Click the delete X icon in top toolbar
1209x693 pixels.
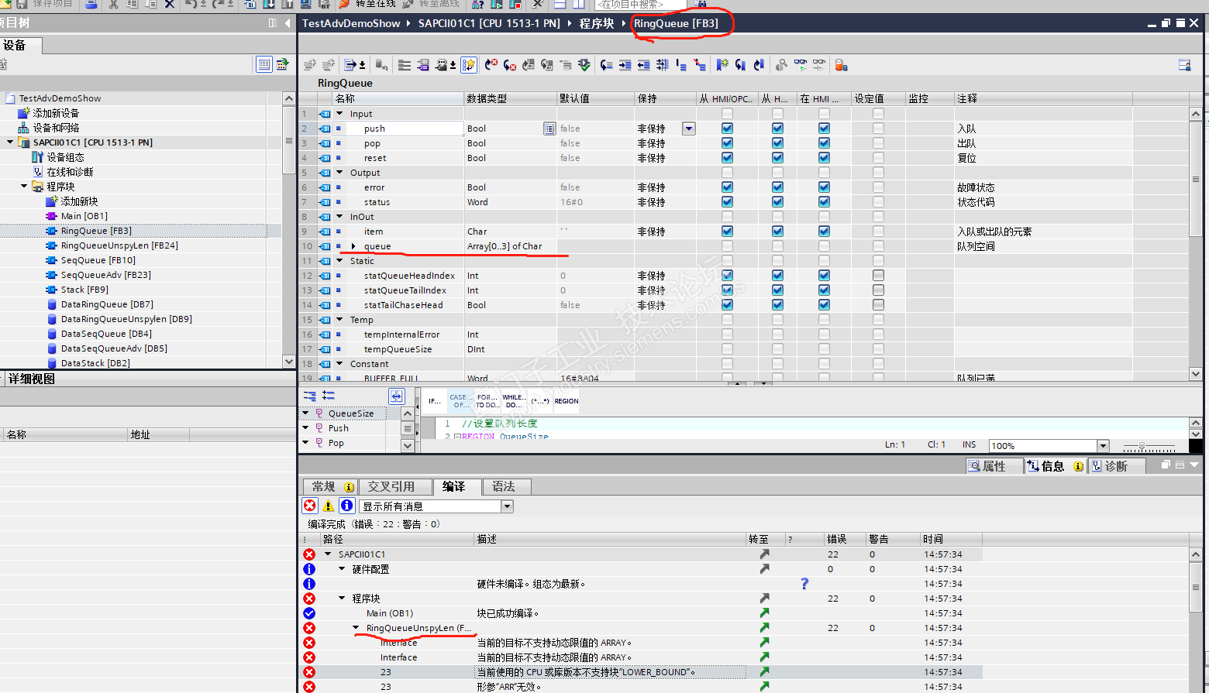coord(170,4)
